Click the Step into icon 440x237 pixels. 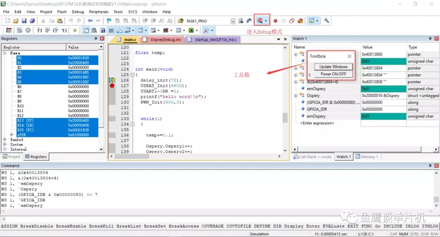click(40, 30)
